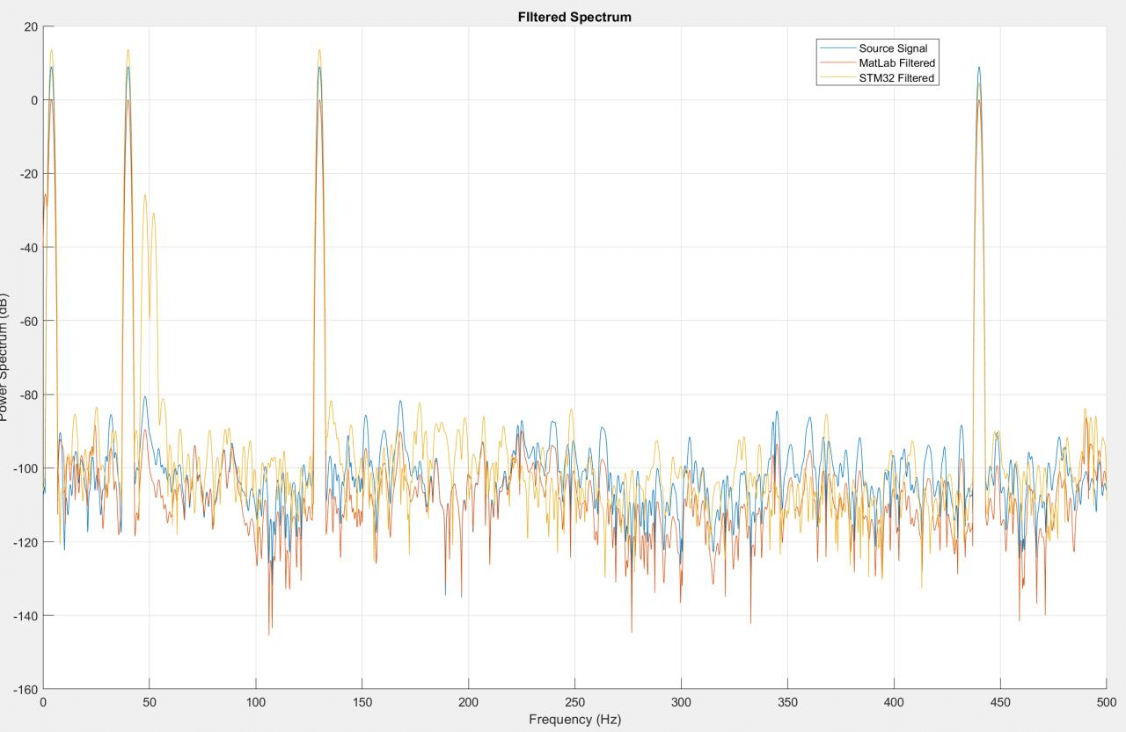Click the 250 tick label on x-axis
Viewport: 1126px width, 732px height.
(574, 703)
